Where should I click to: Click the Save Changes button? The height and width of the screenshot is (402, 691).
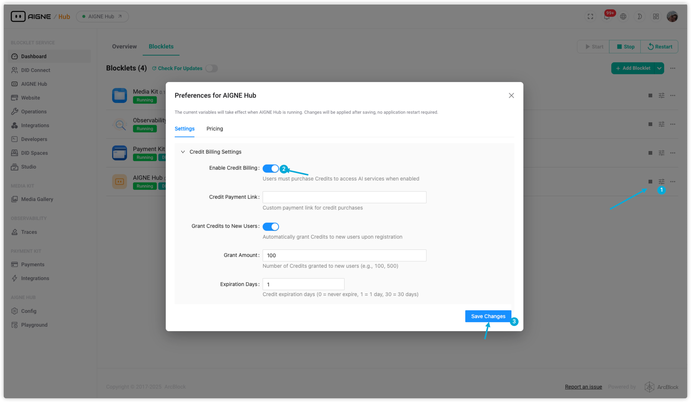point(488,316)
